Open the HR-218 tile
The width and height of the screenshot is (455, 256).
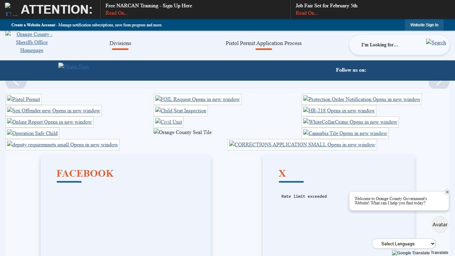click(x=339, y=111)
